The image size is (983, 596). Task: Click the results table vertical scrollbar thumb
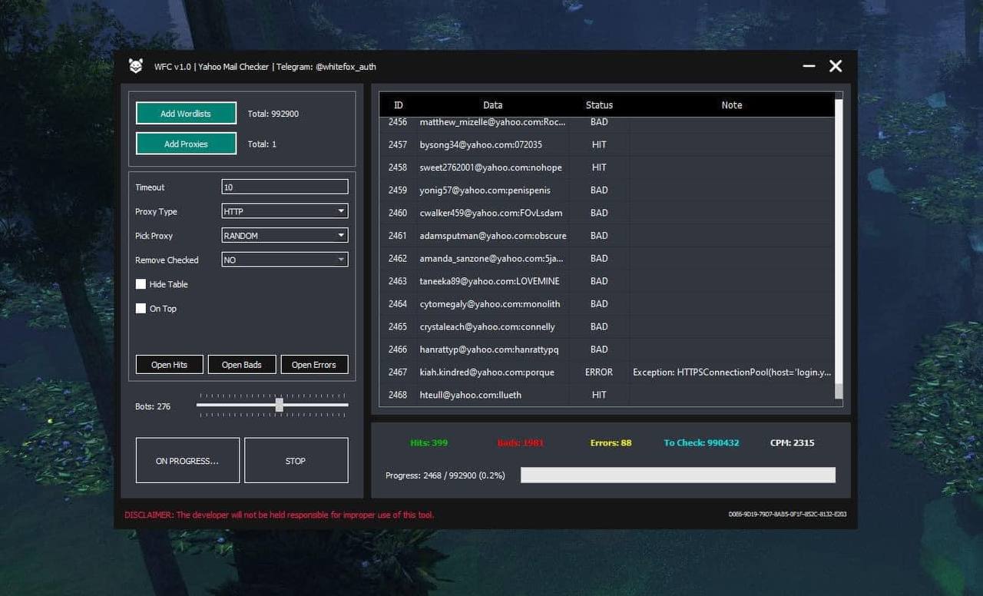pos(839,392)
